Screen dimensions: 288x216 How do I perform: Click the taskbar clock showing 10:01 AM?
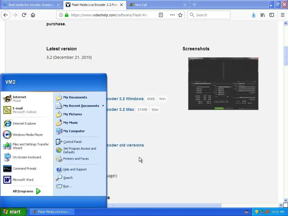(278, 212)
